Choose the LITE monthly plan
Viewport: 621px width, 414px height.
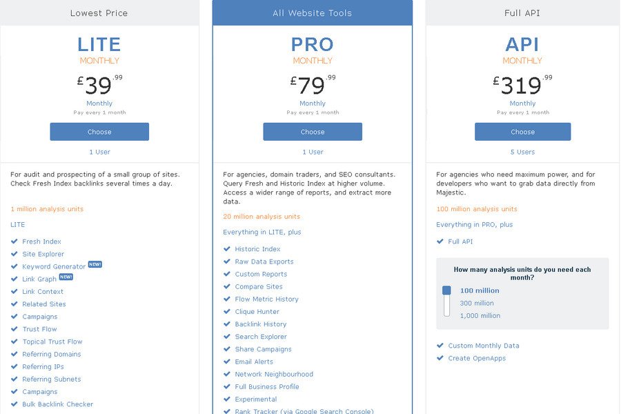tap(99, 132)
